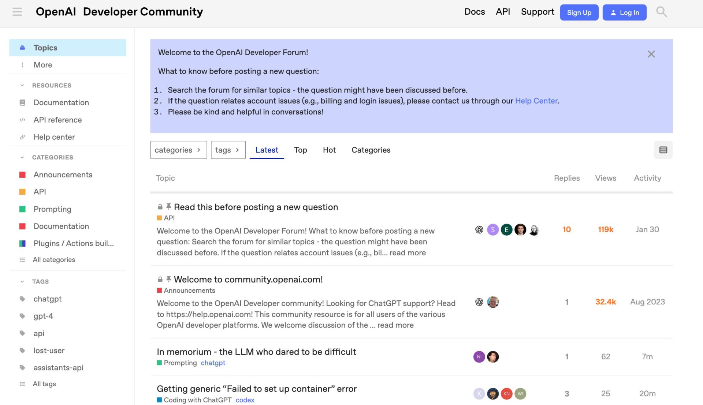Screen dimensions: 703x405
Task: Toggle the topic list layout view
Action: tap(663, 150)
